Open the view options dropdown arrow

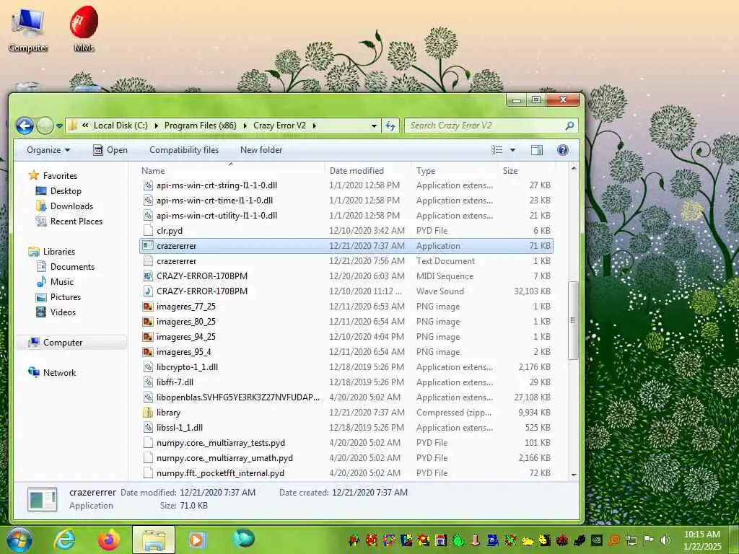[x=512, y=150]
